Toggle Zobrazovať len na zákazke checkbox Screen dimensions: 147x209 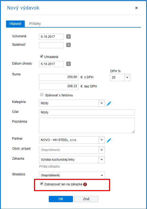(42, 184)
